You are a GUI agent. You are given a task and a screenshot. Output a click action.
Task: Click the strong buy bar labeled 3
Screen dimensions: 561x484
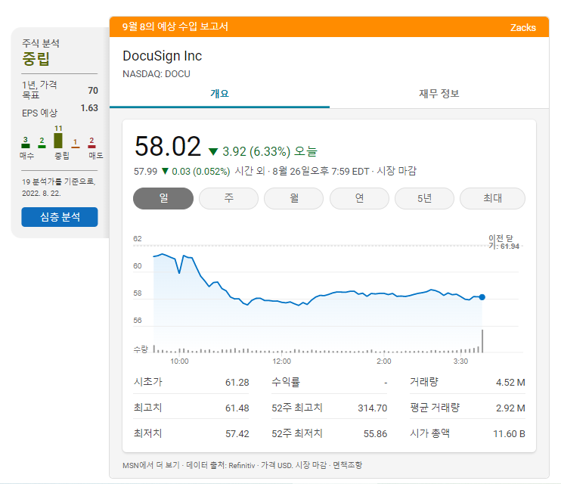tap(26, 146)
